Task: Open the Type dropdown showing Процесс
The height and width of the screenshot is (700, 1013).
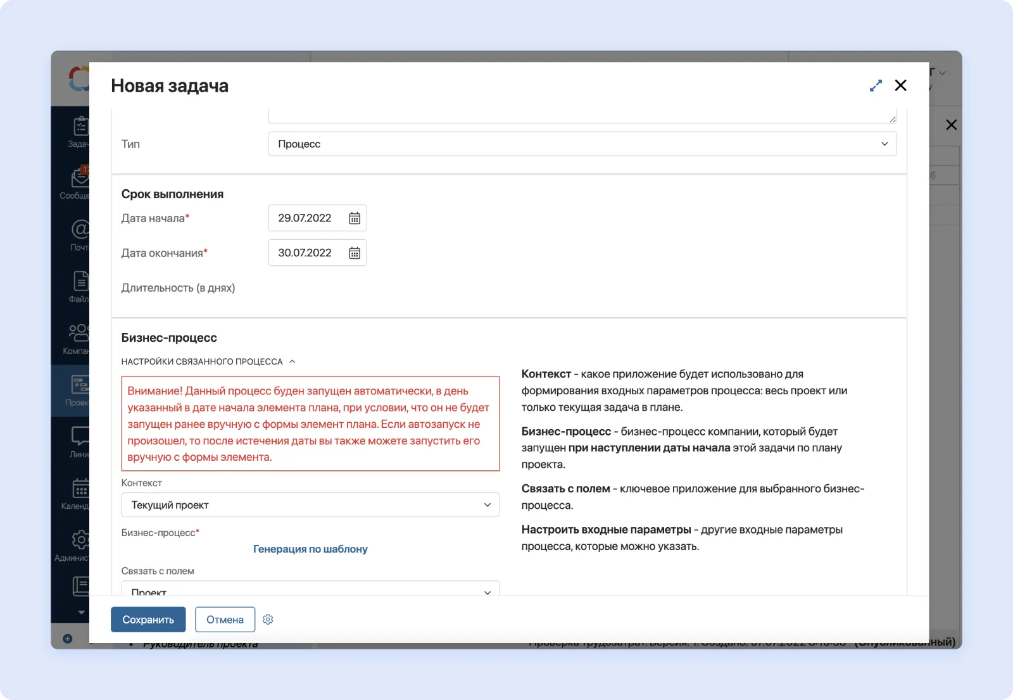Action: (582, 144)
